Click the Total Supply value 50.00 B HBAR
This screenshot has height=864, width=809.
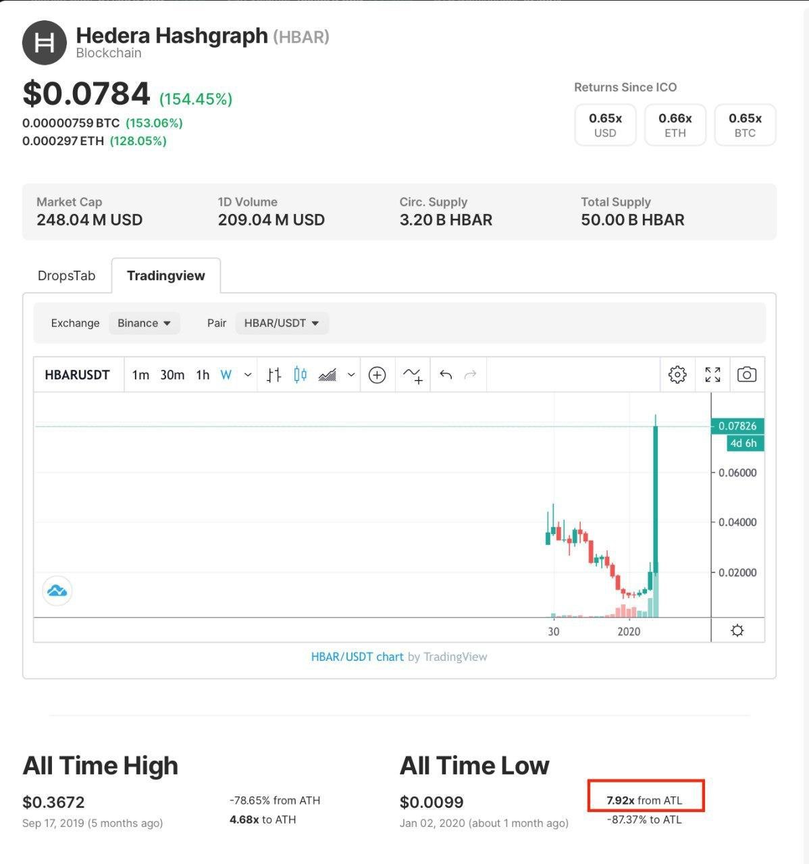(x=633, y=220)
